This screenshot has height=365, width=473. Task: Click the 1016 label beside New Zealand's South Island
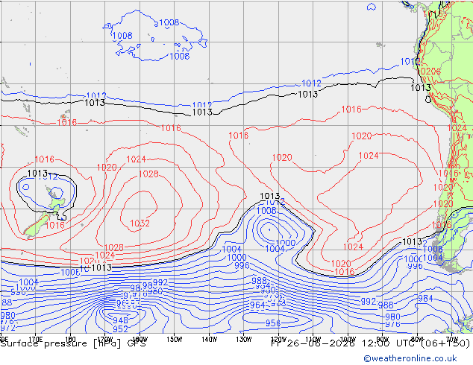point(55,225)
